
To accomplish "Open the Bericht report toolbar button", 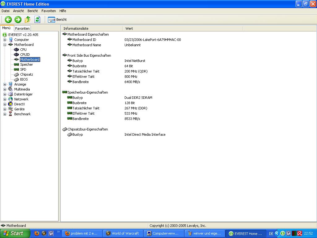I will point(57,20).
